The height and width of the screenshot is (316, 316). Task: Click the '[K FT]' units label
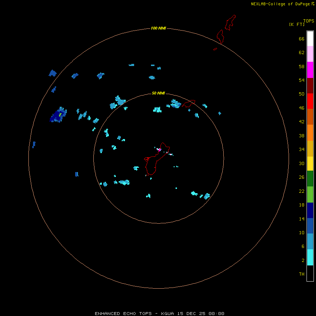(x=297, y=24)
